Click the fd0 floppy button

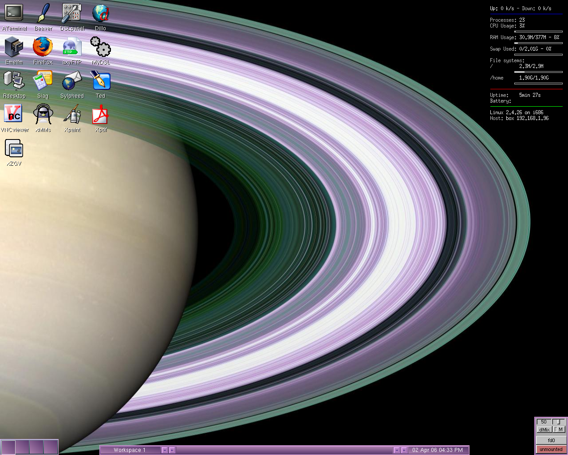click(551, 440)
